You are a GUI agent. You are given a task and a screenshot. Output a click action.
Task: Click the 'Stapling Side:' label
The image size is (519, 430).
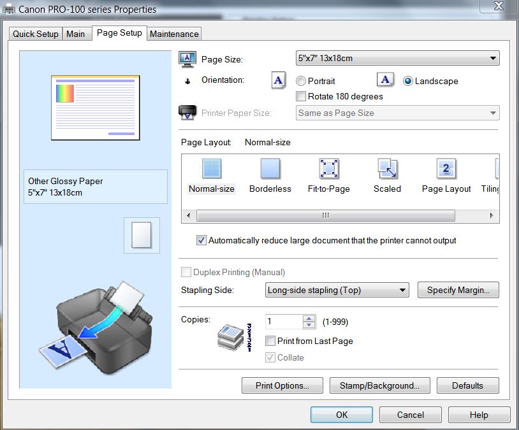[x=207, y=290]
